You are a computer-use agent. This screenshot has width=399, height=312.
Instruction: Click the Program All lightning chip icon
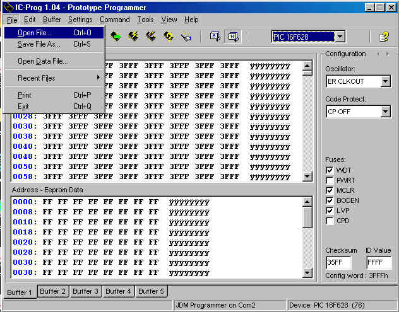point(133,37)
